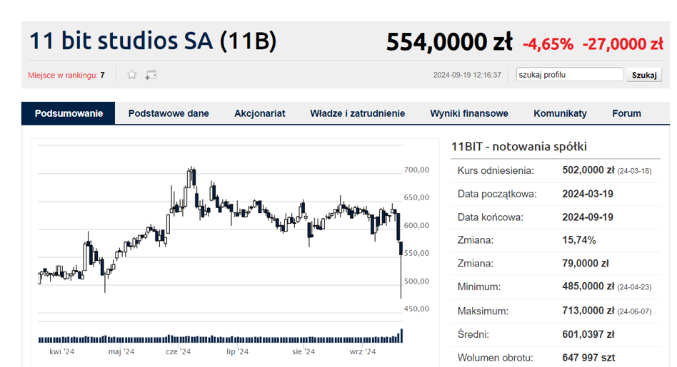
Task: Click the 450,00 chart axis label
Action: coord(416,309)
